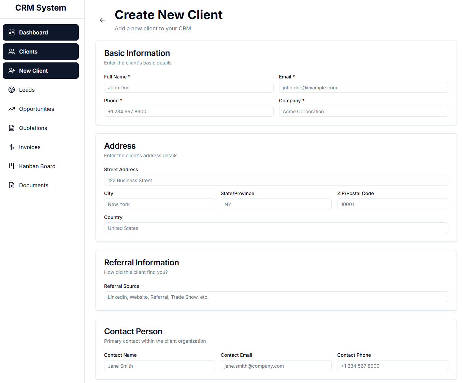Image resolution: width=462 pixels, height=383 pixels.
Task: Click the Quotations document icon
Action: pos(12,128)
